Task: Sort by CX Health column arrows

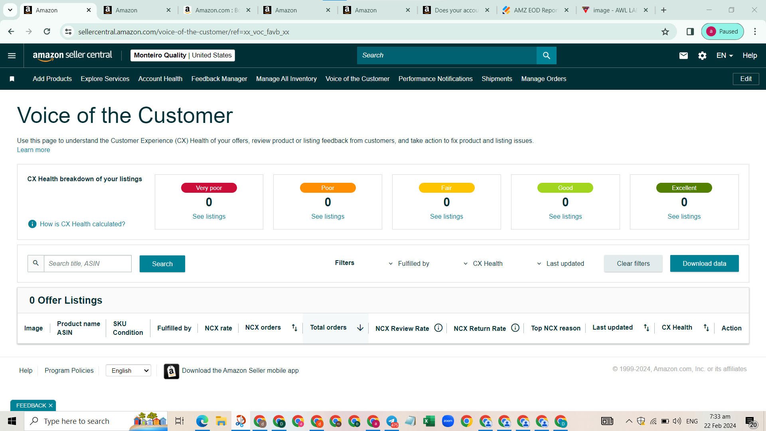Action: point(706,328)
